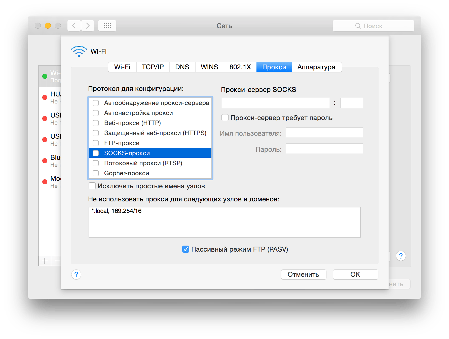Click the SOCKS server address field
The image size is (449, 339).
coord(275,103)
